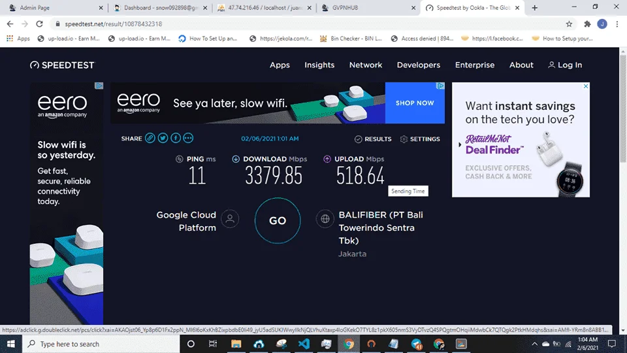Open Chrome profile avatar J

pyautogui.click(x=602, y=24)
